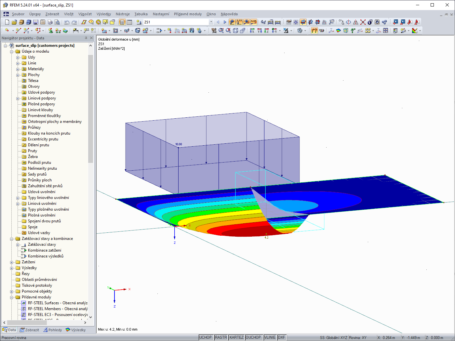The width and height of the screenshot is (455, 341).
Task: Toggle RASTR grid in status bar
Action: pyautogui.click(x=221, y=337)
